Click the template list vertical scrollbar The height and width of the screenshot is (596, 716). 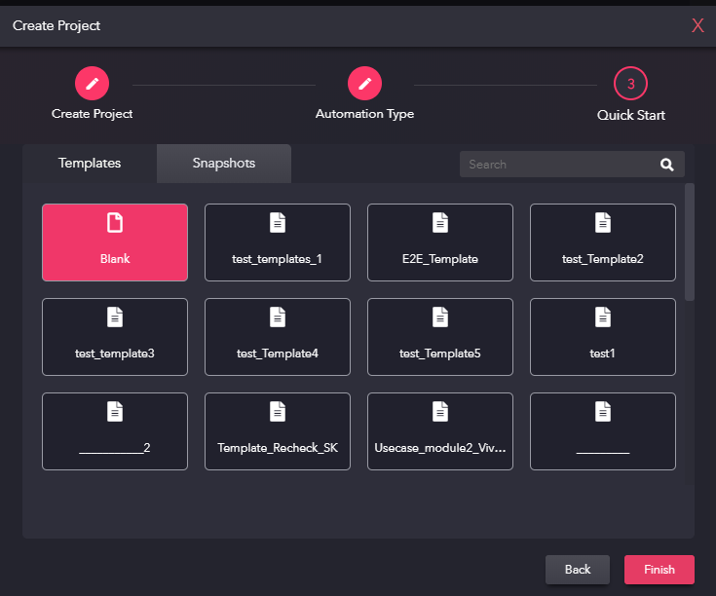click(x=689, y=242)
